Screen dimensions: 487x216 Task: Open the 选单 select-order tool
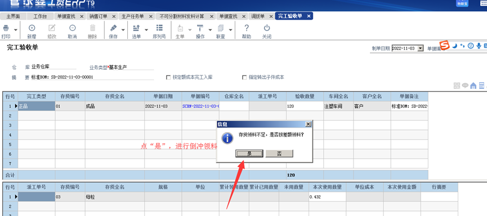pyautogui.click(x=136, y=28)
